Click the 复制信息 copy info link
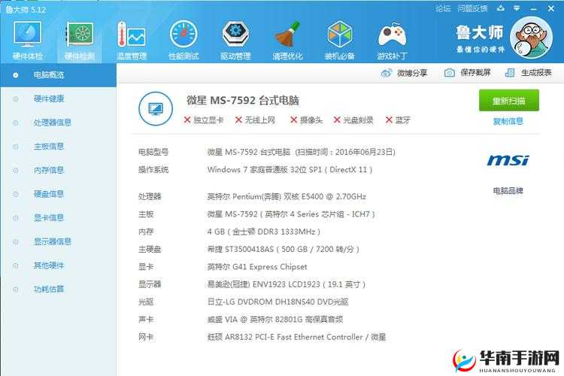This screenshot has width=564, height=376. [508, 121]
